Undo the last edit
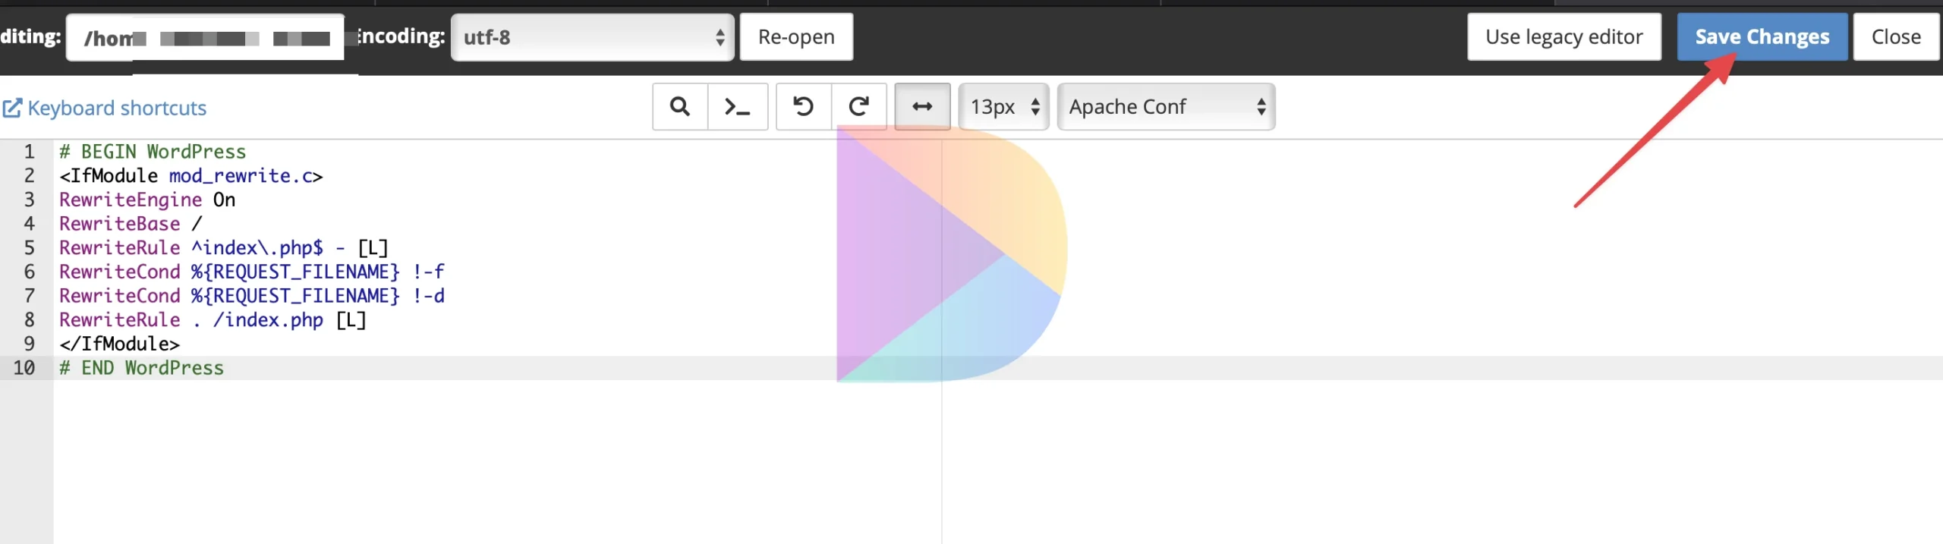This screenshot has height=544, width=1943. click(x=804, y=107)
